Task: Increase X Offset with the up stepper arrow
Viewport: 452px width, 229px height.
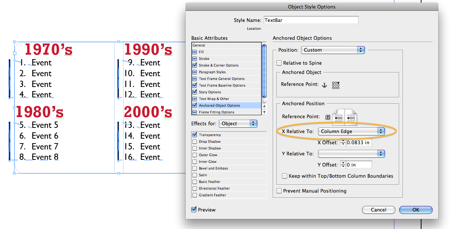Action: pyautogui.click(x=343, y=140)
